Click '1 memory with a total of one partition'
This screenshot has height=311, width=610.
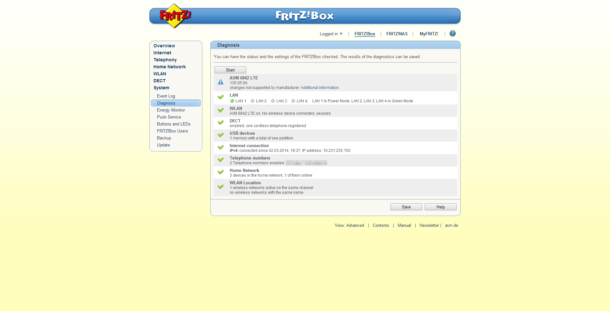point(261,138)
